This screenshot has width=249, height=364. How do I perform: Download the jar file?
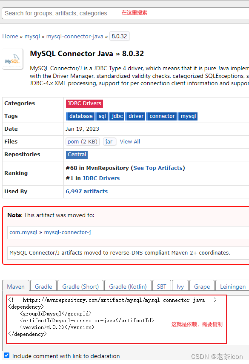pos(109,142)
